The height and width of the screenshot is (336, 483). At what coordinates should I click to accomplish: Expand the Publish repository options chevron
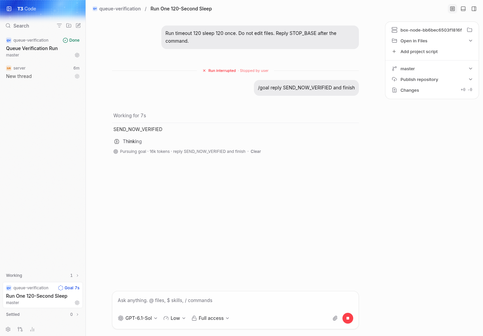coord(471,79)
